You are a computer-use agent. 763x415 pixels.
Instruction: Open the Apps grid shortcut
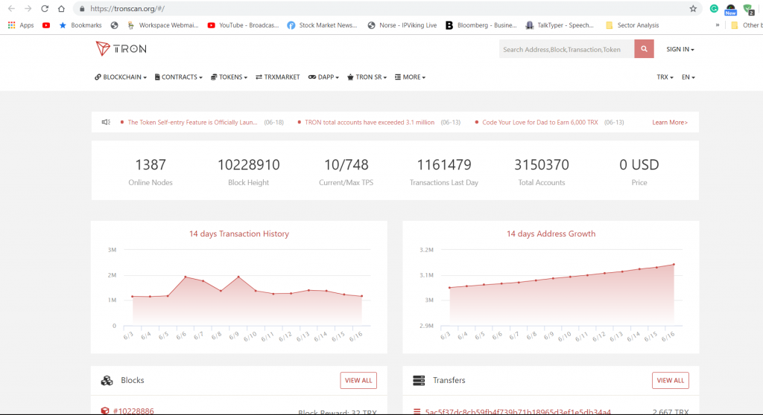pos(21,25)
